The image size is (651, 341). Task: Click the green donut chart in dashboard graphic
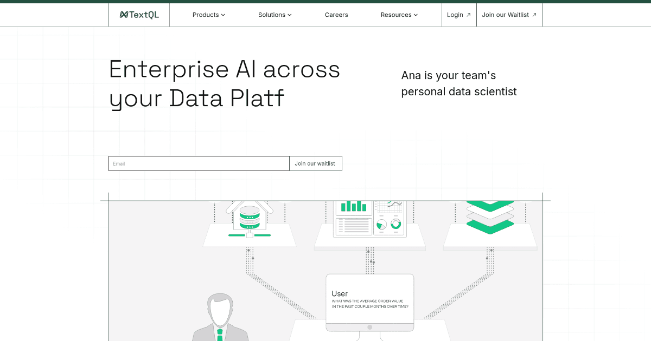396,224
